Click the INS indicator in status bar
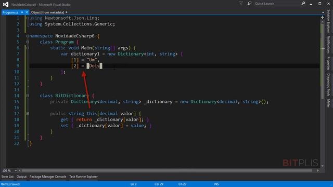 [x=216, y=184]
